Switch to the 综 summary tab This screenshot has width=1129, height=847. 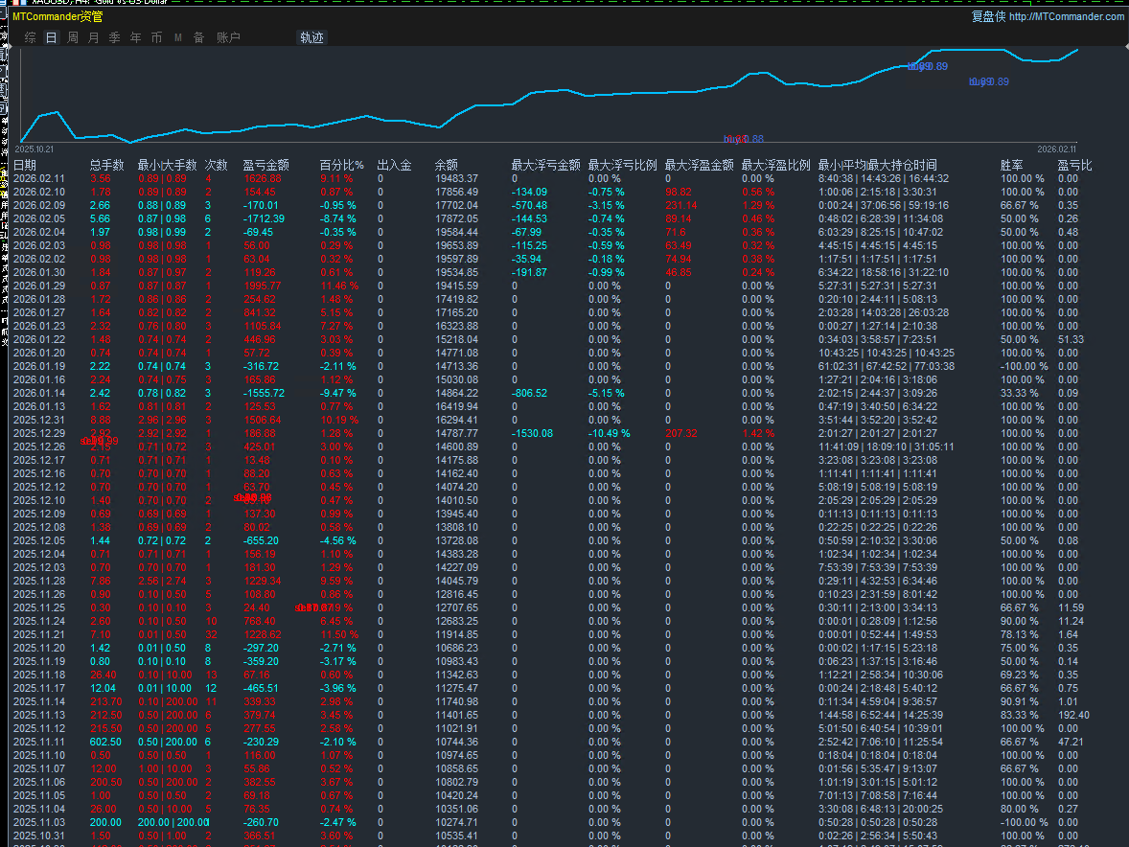31,37
